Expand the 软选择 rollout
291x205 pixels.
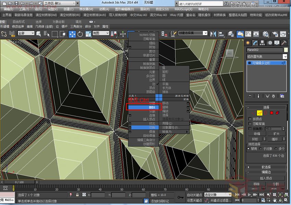(266, 167)
